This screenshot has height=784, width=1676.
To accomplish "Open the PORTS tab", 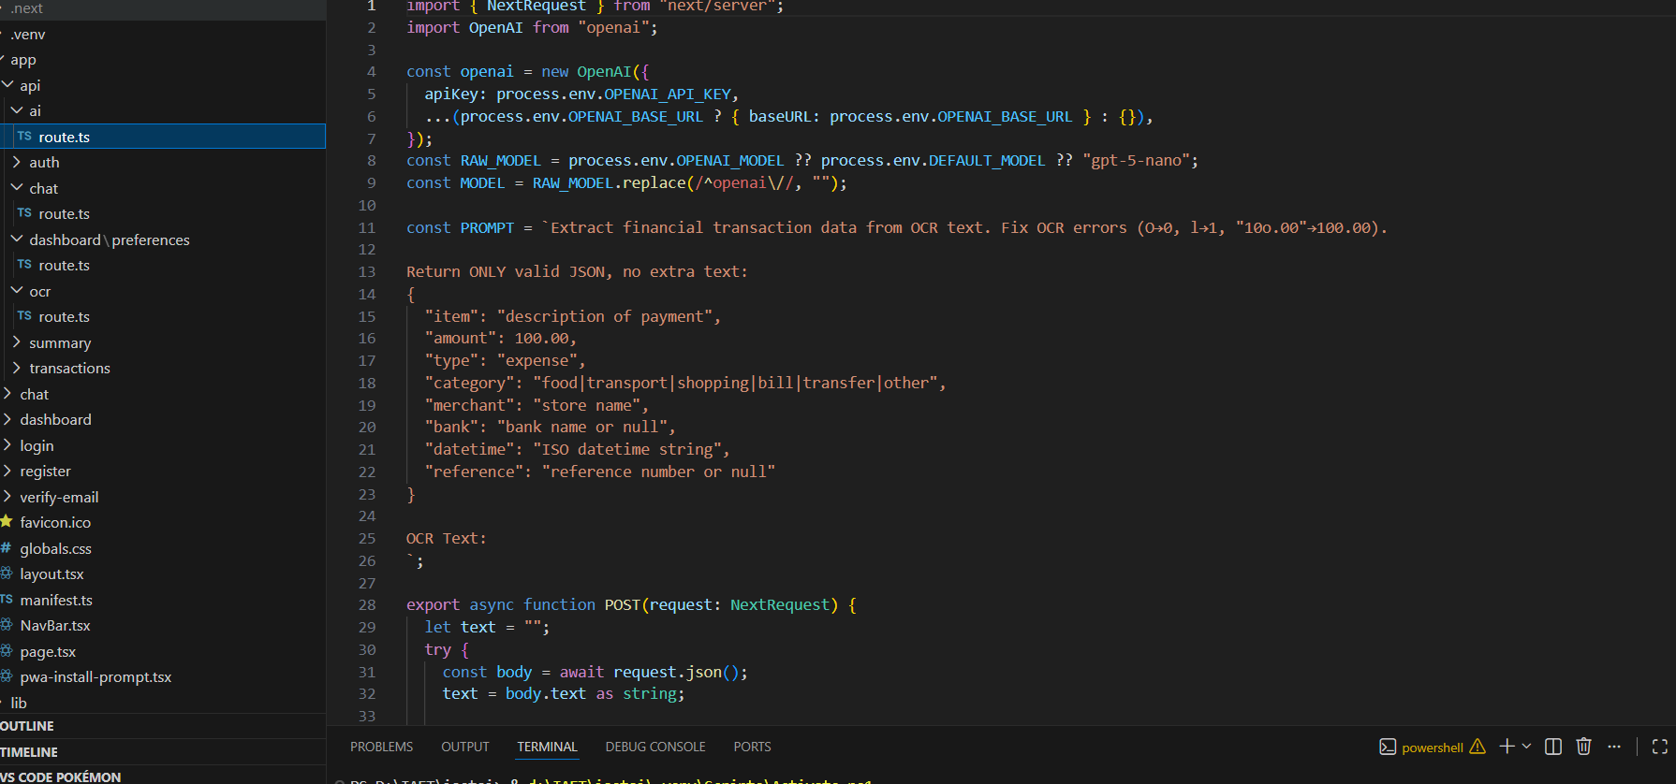I will (x=752, y=747).
